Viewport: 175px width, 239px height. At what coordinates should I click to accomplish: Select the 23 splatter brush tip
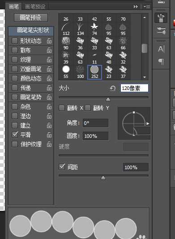point(109,72)
